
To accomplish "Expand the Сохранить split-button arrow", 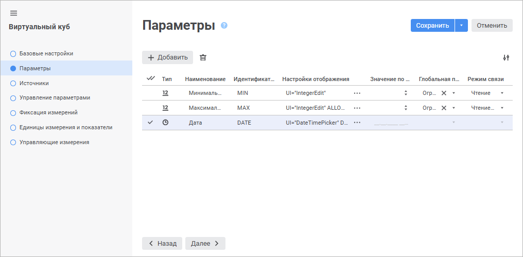I will [461, 25].
